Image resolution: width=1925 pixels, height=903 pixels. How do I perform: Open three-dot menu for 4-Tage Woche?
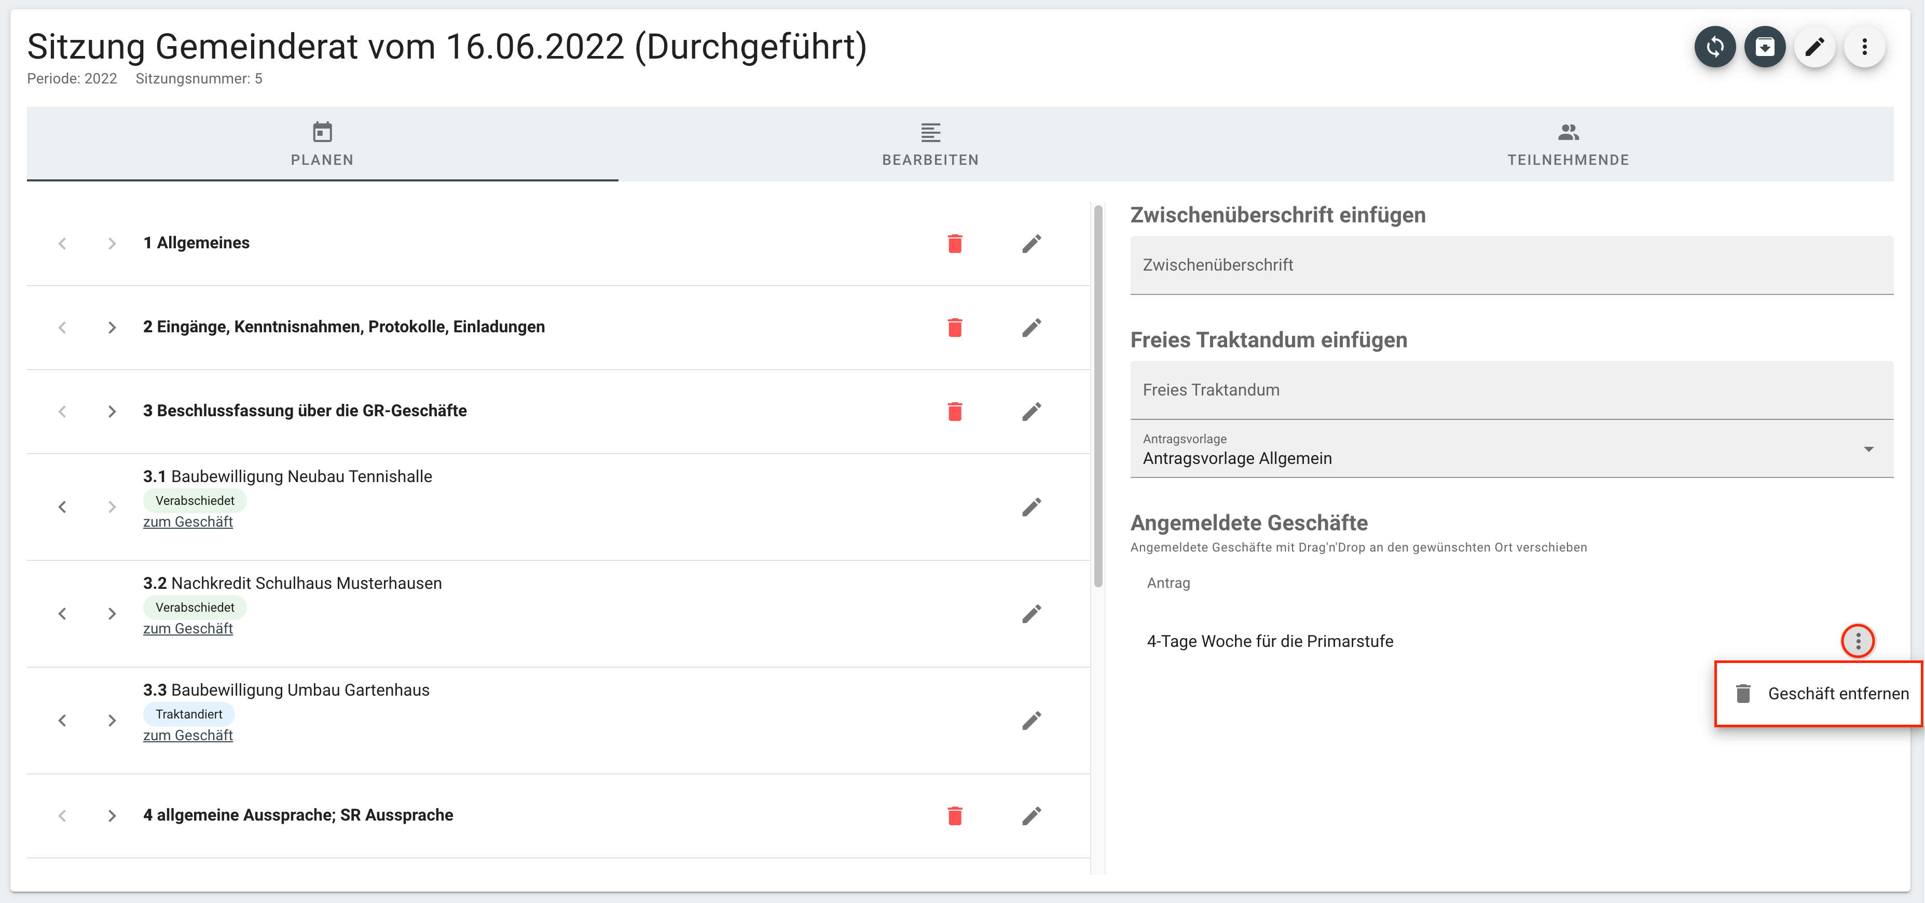[x=1858, y=641]
